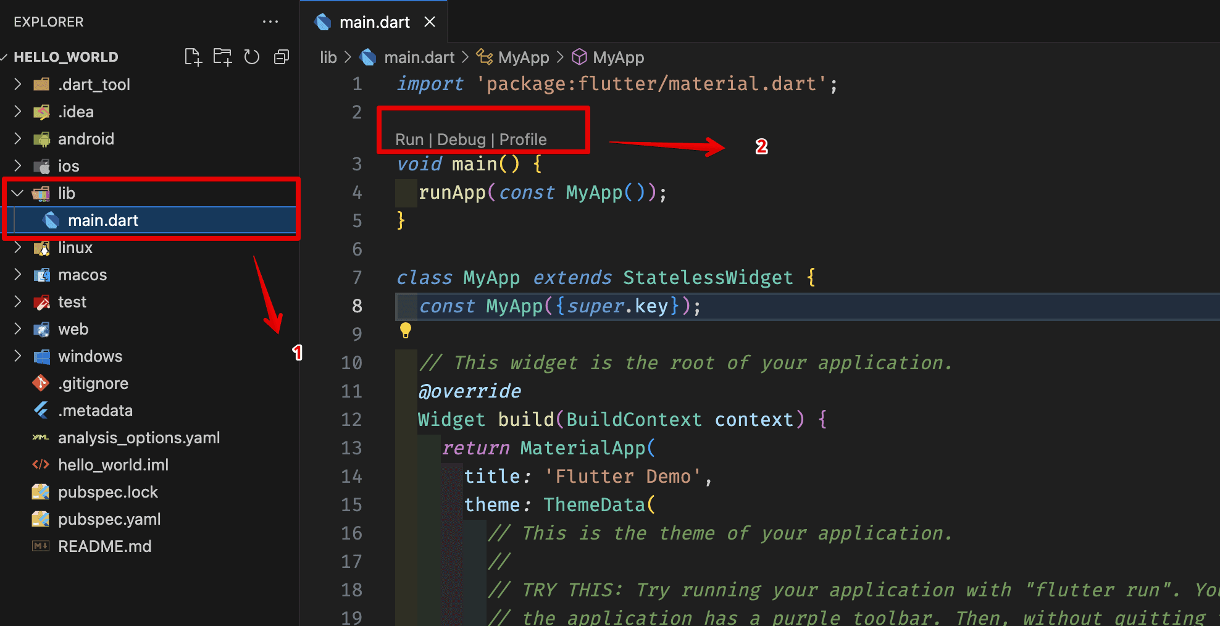Open Explorer more actions ellipsis menu
The height and width of the screenshot is (626, 1220).
[x=270, y=22]
